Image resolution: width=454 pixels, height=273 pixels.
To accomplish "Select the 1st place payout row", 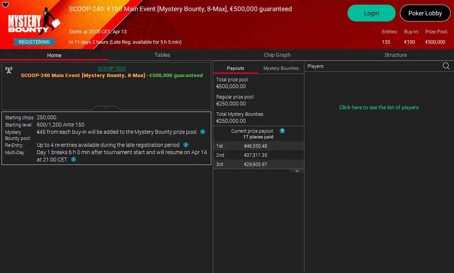I will (258, 146).
